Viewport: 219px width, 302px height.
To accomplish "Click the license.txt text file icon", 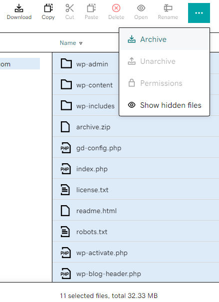I will click(65, 190).
